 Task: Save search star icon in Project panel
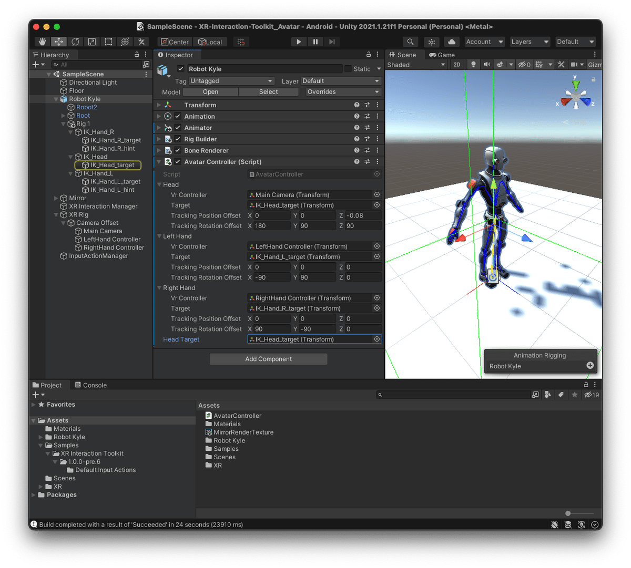pos(575,395)
